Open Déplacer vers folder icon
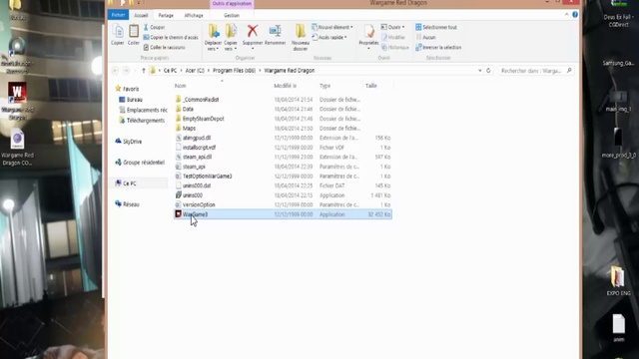This screenshot has height=359, width=639. [x=213, y=37]
